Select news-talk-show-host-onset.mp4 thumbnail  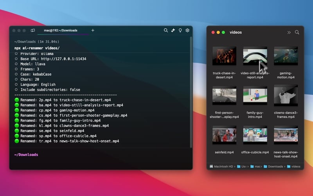pos(286,135)
